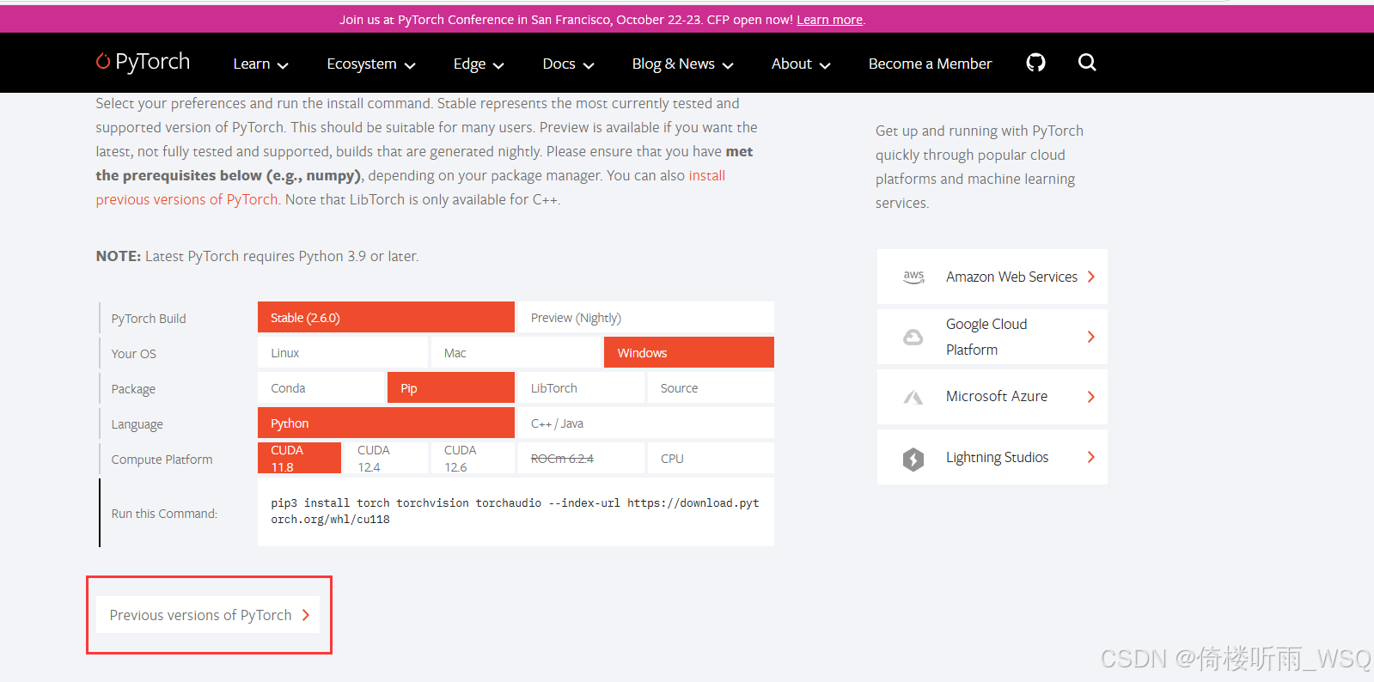Open the Google Cloud Platform card
1374x682 pixels.
[x=992, y=337]
